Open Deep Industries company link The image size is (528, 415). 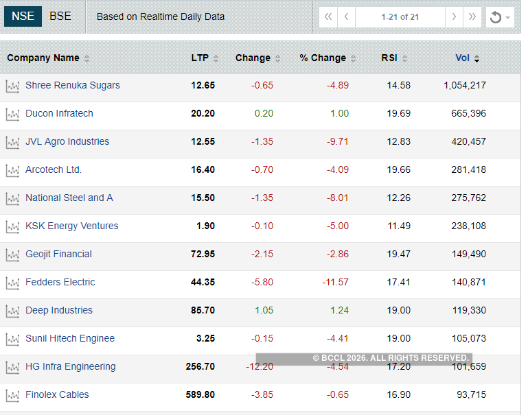click(x=59, y=310)
